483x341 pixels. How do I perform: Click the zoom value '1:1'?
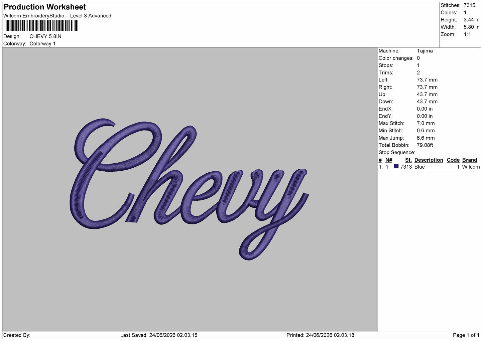(467, 34)
